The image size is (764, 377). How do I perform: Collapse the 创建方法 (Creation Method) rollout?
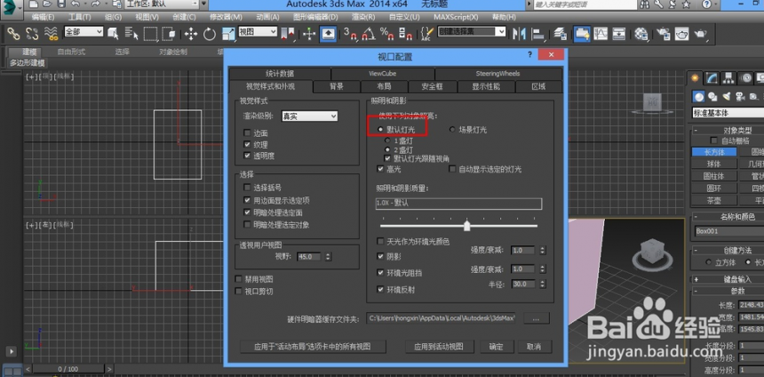click(x=696, y=250)
